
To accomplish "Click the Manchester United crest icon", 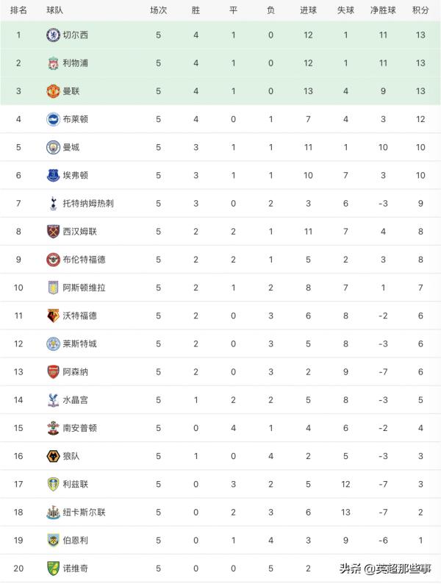I will coord(53,91).
